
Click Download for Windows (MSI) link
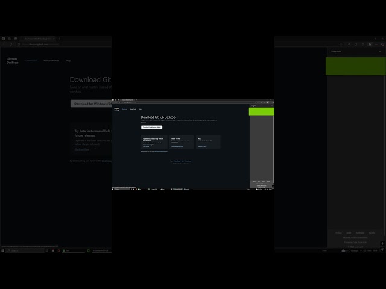[177, 146]
